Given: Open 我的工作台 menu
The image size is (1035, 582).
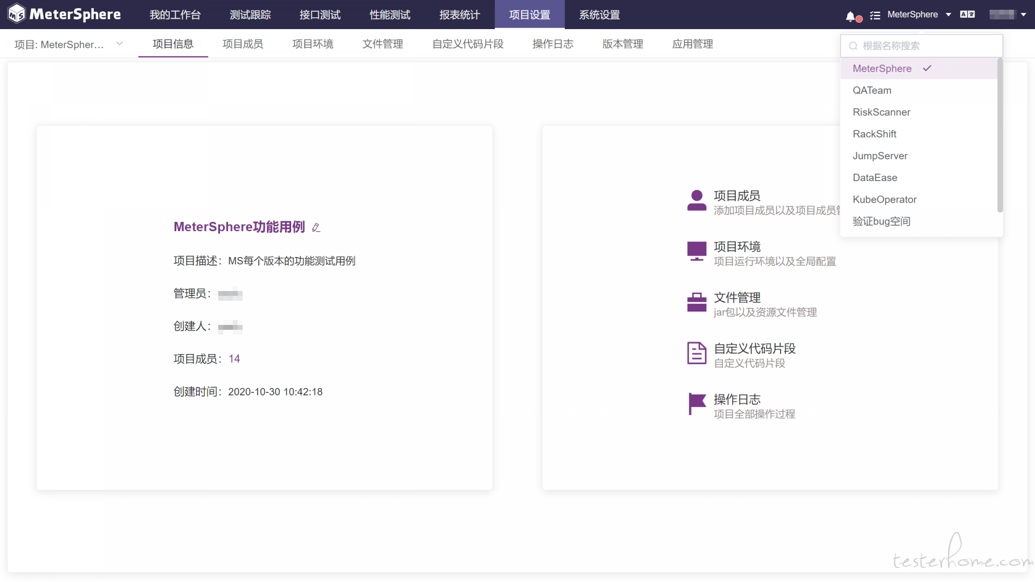Looking at the screenshot, I should (175, 15).
